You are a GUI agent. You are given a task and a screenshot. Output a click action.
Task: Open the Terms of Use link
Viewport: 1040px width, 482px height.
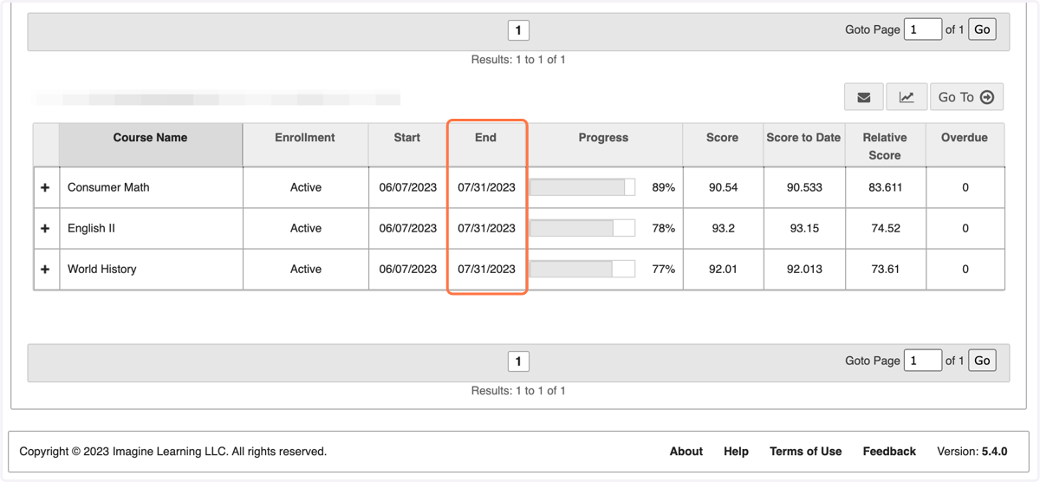[x=805, y=451]
